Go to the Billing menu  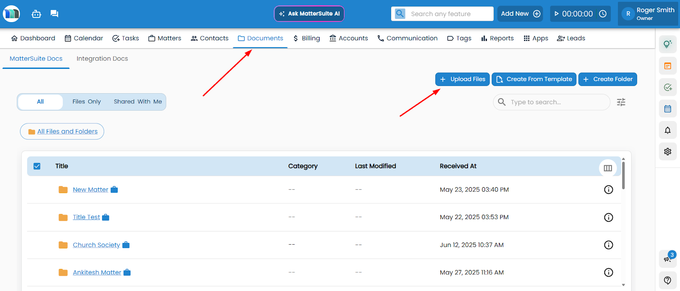[x=306, y=38]
